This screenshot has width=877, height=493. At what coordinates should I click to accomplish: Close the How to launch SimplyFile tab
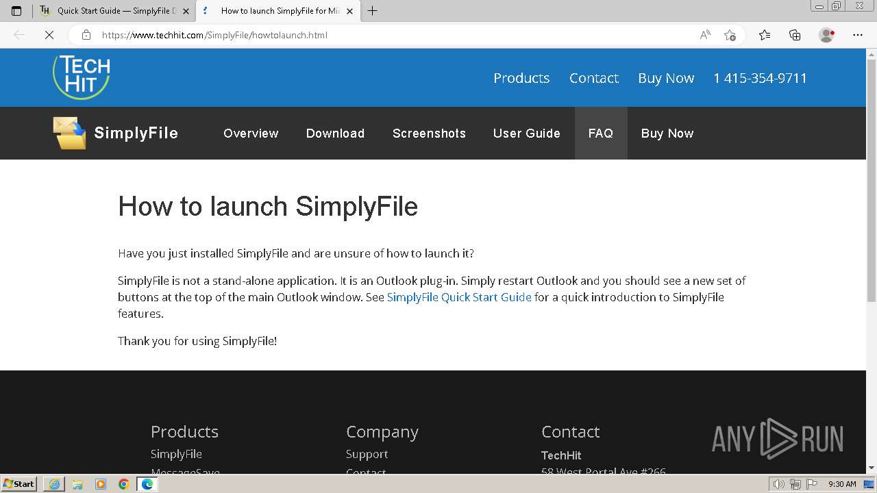tap(350, 11)
